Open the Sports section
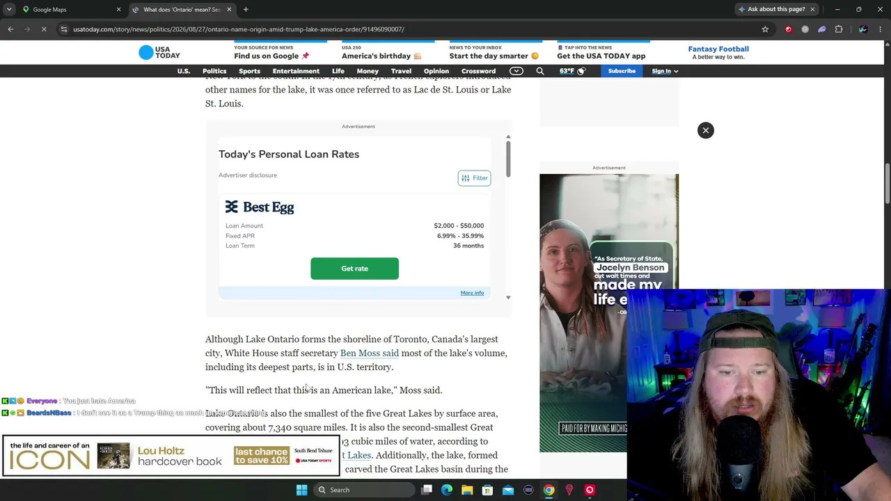891x501 pixels. click(x=249, y=71)
